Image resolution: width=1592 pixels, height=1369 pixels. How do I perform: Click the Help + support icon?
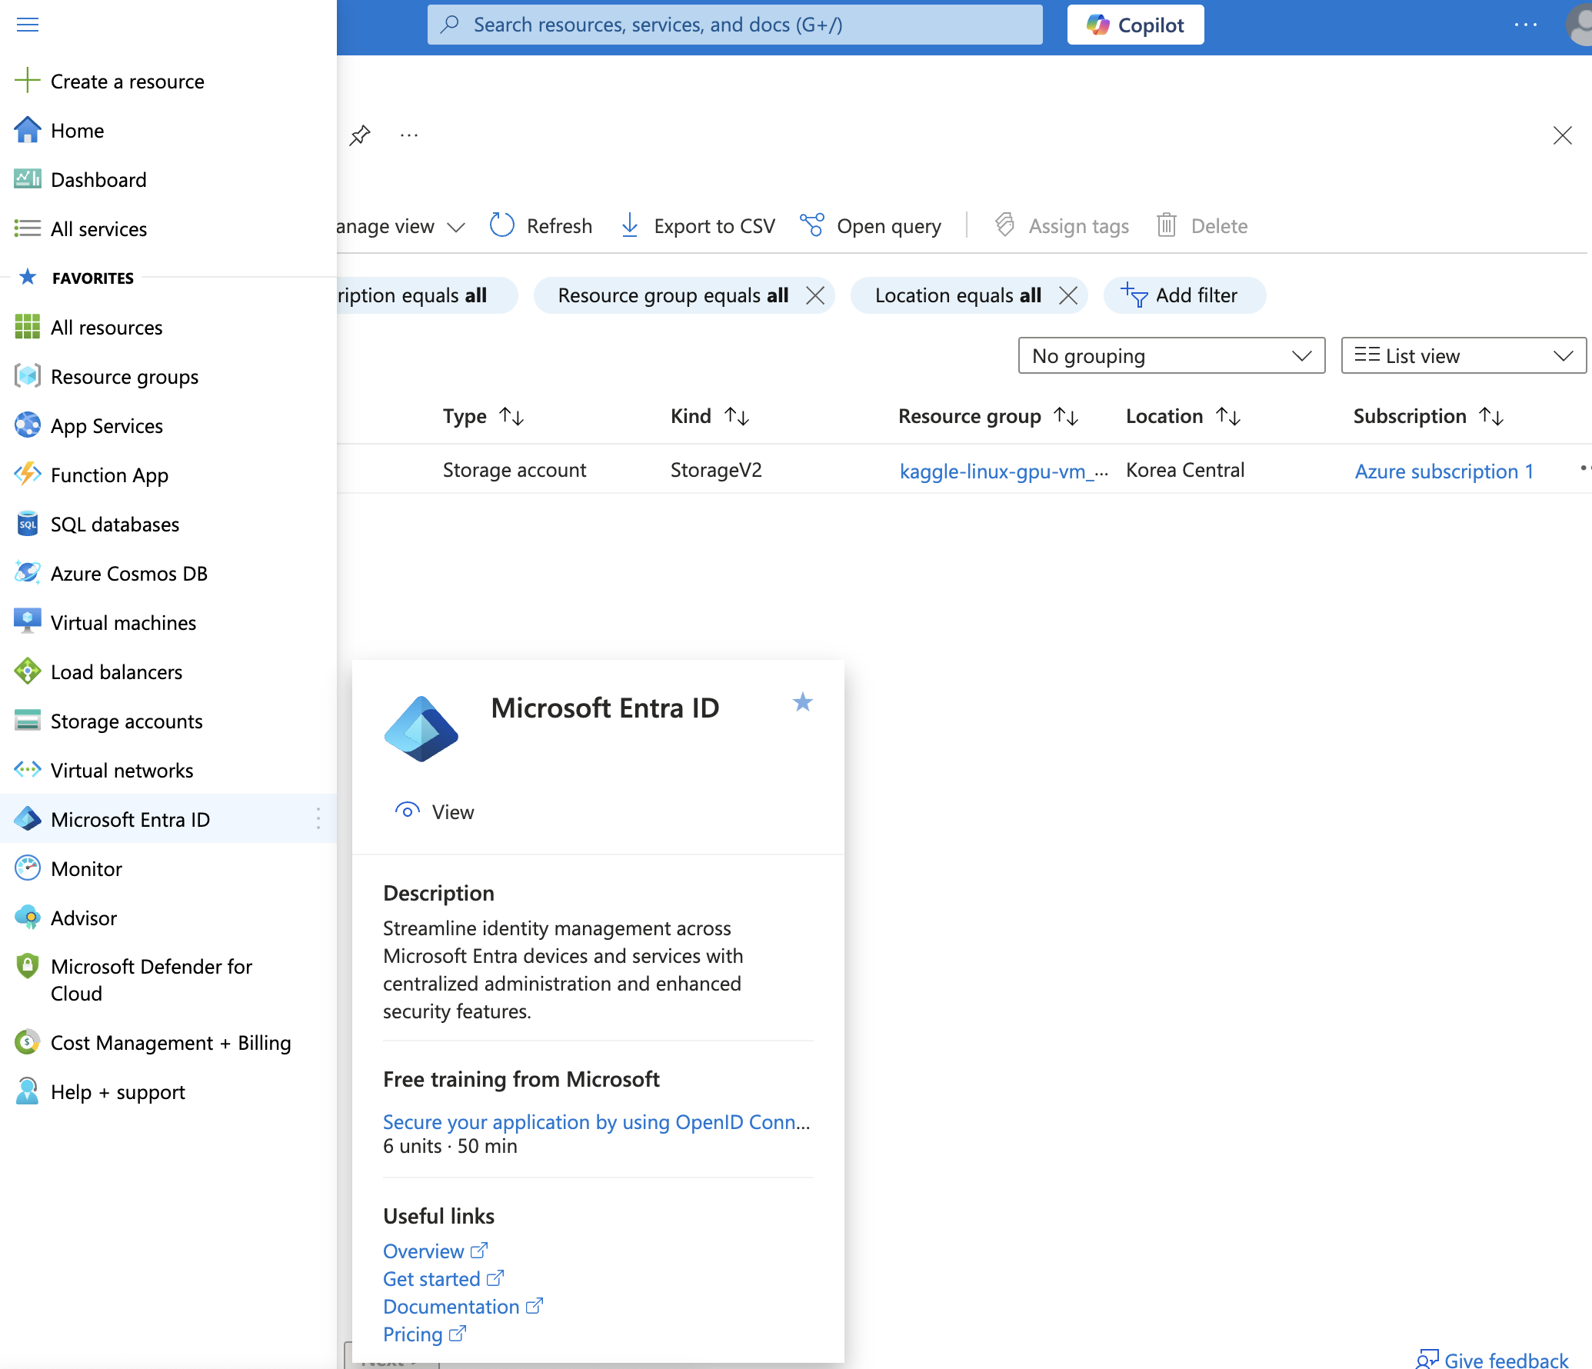pyautogui.click(x=27, y=1091)
